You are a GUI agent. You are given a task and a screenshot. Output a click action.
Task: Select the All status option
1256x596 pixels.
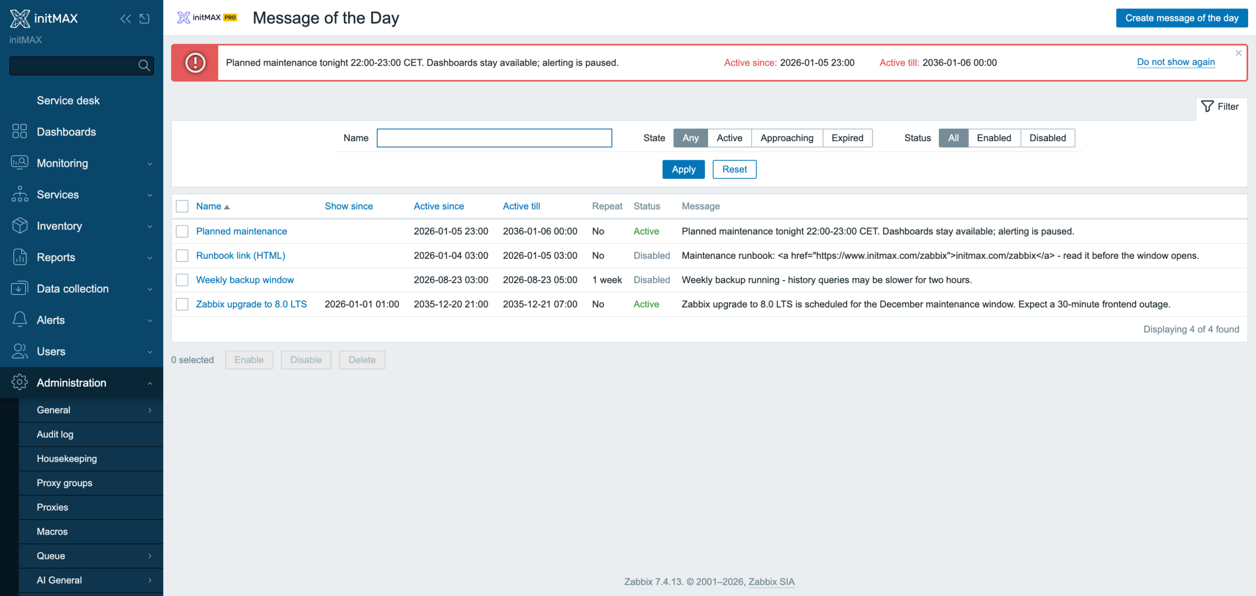pyautogui.click(x=953, y=138)
